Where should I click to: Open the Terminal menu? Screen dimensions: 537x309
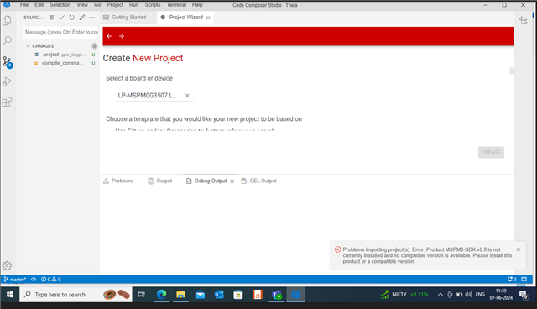pyautogui.click(x=176, y=5)
